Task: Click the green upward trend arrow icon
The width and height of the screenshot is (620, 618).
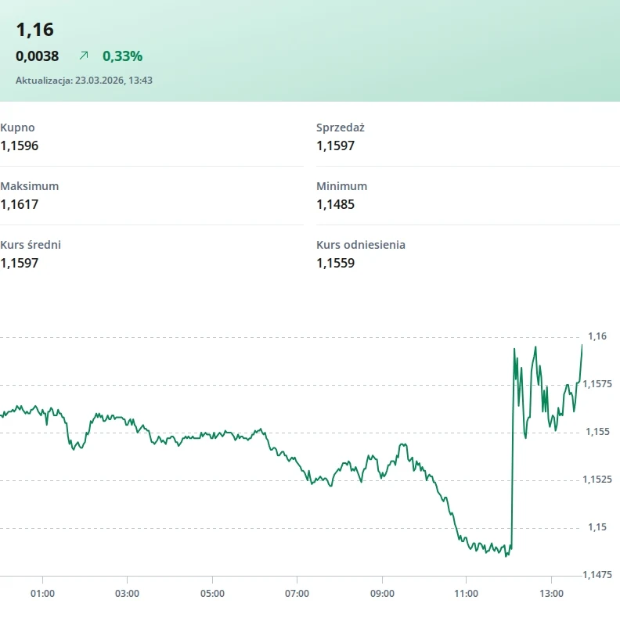Action: click(84, 56)
